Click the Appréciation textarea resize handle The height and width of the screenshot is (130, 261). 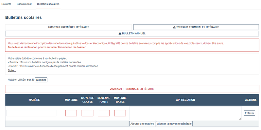coord(240,119)
